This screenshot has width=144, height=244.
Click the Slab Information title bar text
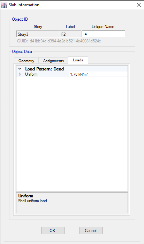tap(24, 5)
